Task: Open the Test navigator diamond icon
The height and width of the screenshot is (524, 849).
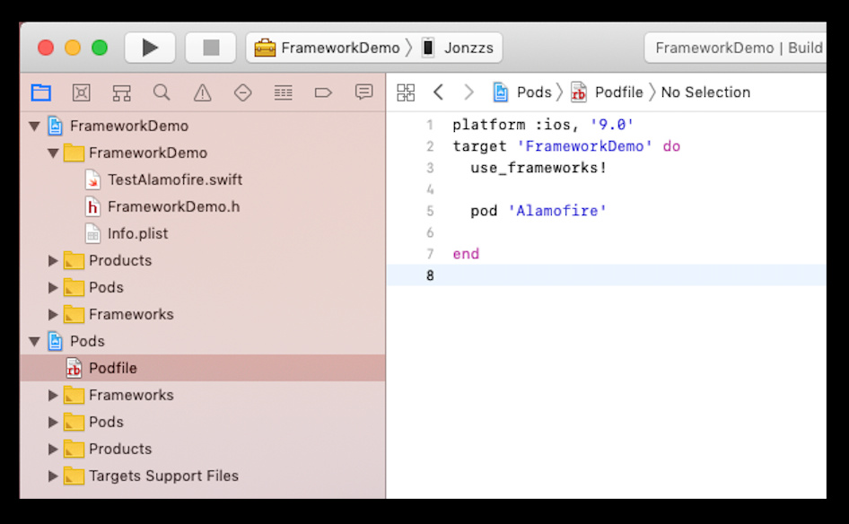Action: [x=242, y=92]
